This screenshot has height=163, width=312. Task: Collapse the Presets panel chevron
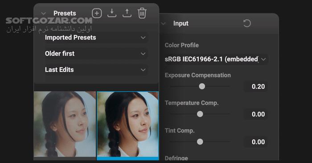click(43, 13)
